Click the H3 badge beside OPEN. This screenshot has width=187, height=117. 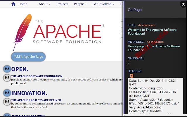tap(7, 69)
